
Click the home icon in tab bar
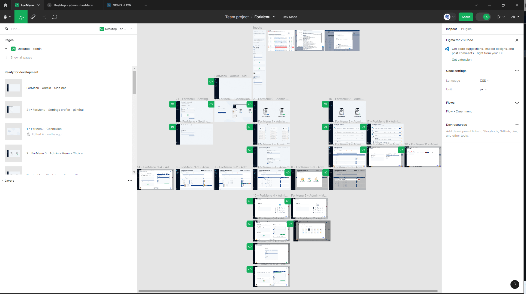5,5
